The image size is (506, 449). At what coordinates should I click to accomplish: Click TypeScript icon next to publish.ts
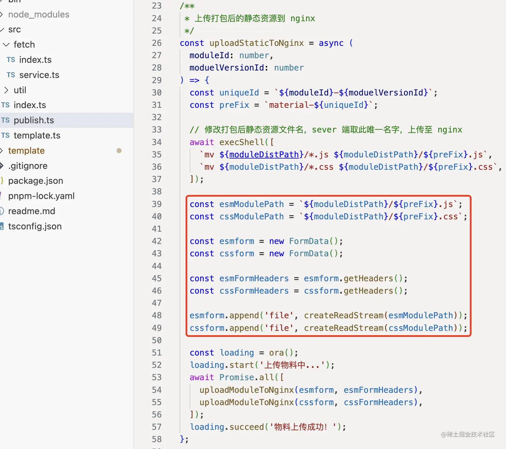tap(5, 120)
